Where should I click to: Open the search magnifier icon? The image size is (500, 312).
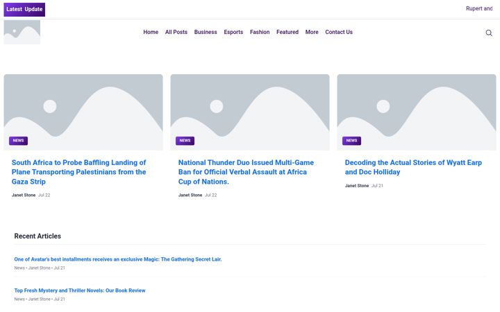[488, 33]
